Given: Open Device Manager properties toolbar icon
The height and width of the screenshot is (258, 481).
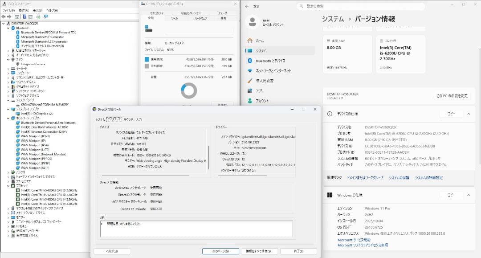Looking at the screenshot, I should pyautogui.click(x=29, y=17).
